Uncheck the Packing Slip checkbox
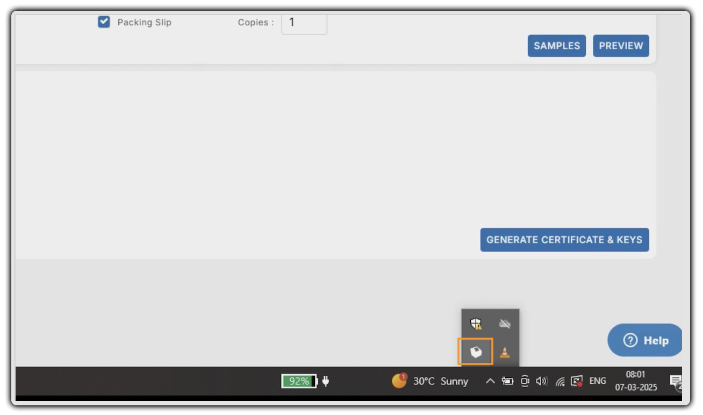 (104, 22)
